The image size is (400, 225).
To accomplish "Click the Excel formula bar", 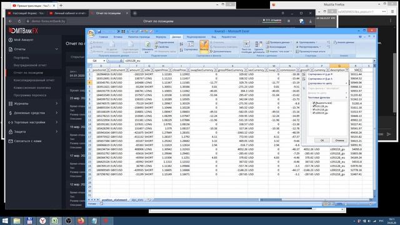I will (x=248, y=61).
